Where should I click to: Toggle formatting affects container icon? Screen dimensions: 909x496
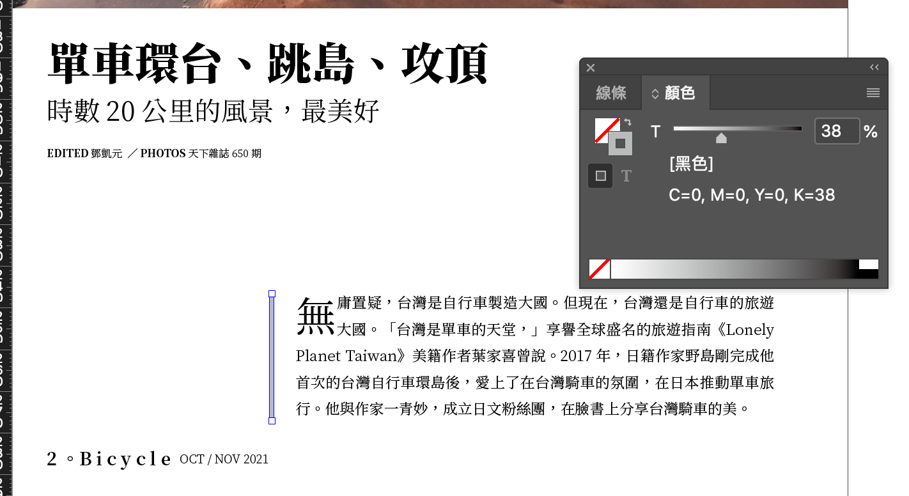click(600, 176)
